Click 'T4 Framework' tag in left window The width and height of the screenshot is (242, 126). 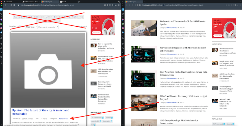tap(97, 118)
